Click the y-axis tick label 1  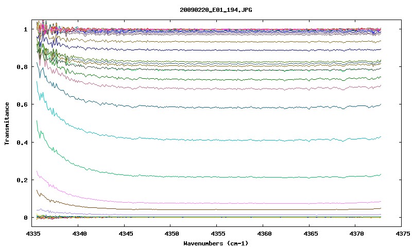pos(25,29)
